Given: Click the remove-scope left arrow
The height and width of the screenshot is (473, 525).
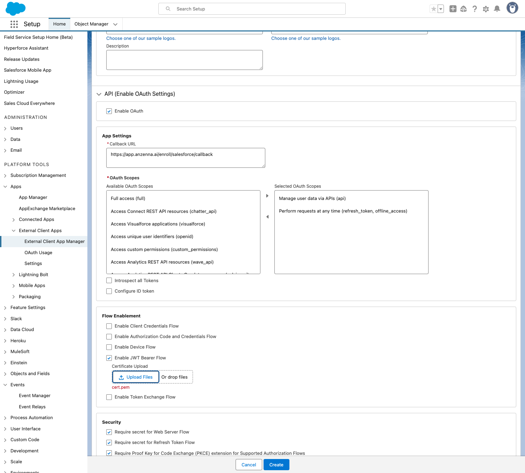Looking at the screenshot, I should click(267, 217).
